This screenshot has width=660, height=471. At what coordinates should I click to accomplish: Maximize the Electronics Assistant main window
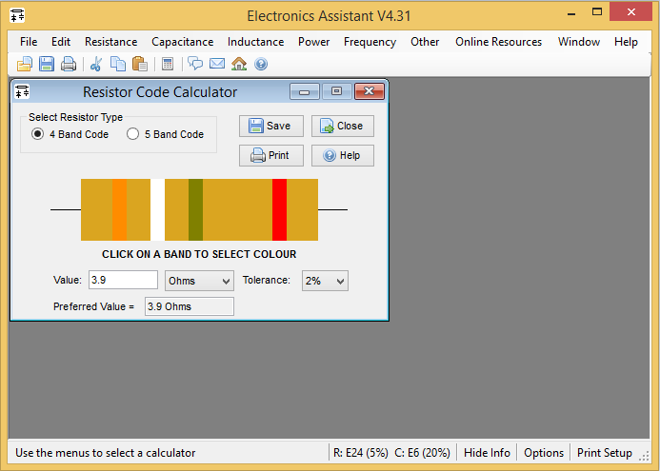click(x=597, y=12)
